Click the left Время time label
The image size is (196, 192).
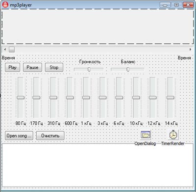click(8, 58)
